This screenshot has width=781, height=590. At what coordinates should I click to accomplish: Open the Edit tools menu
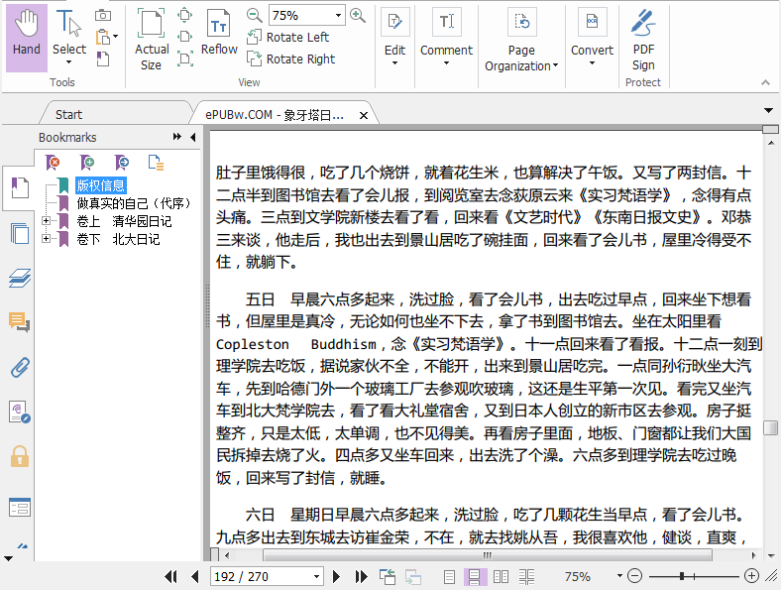pyautogui.click(x=395, y=39)
